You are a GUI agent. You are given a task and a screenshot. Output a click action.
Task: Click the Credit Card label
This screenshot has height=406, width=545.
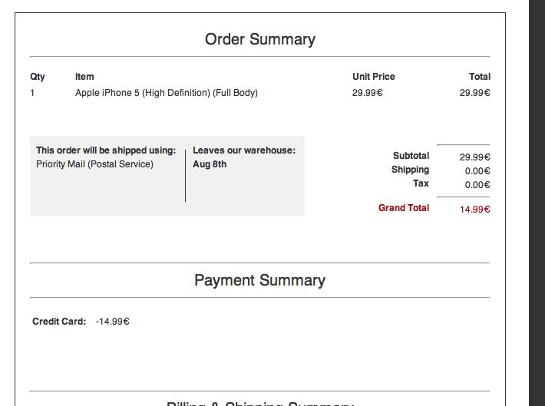(59, 321)
